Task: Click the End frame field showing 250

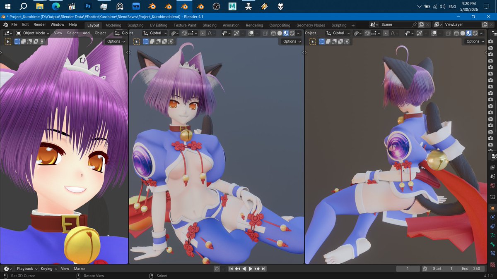Action: tap(470, 269)
